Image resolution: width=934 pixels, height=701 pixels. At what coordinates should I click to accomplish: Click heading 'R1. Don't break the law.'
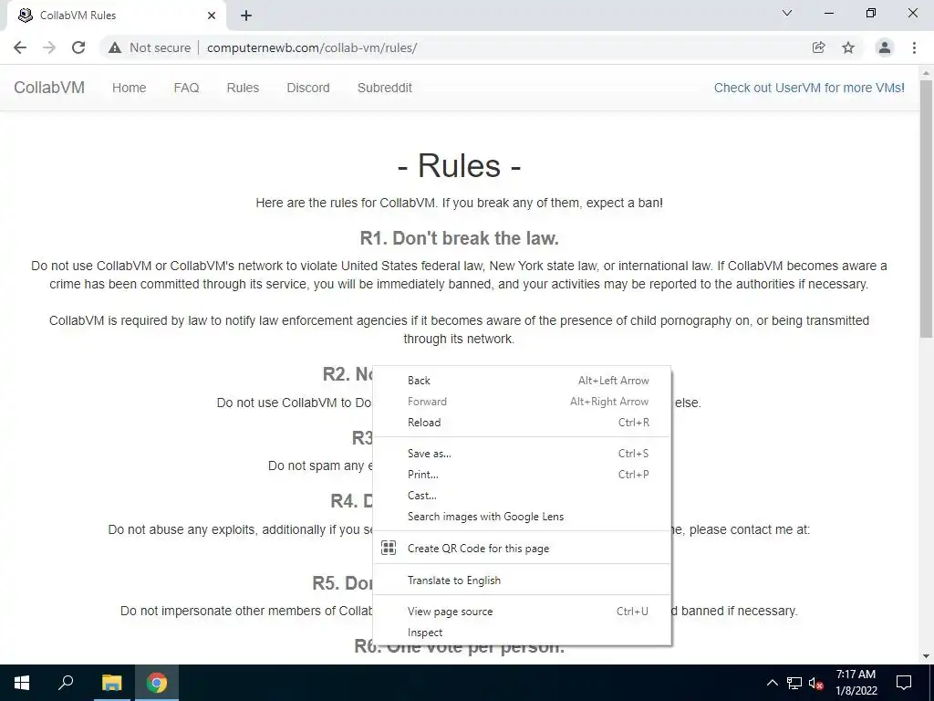pos(460,238)
